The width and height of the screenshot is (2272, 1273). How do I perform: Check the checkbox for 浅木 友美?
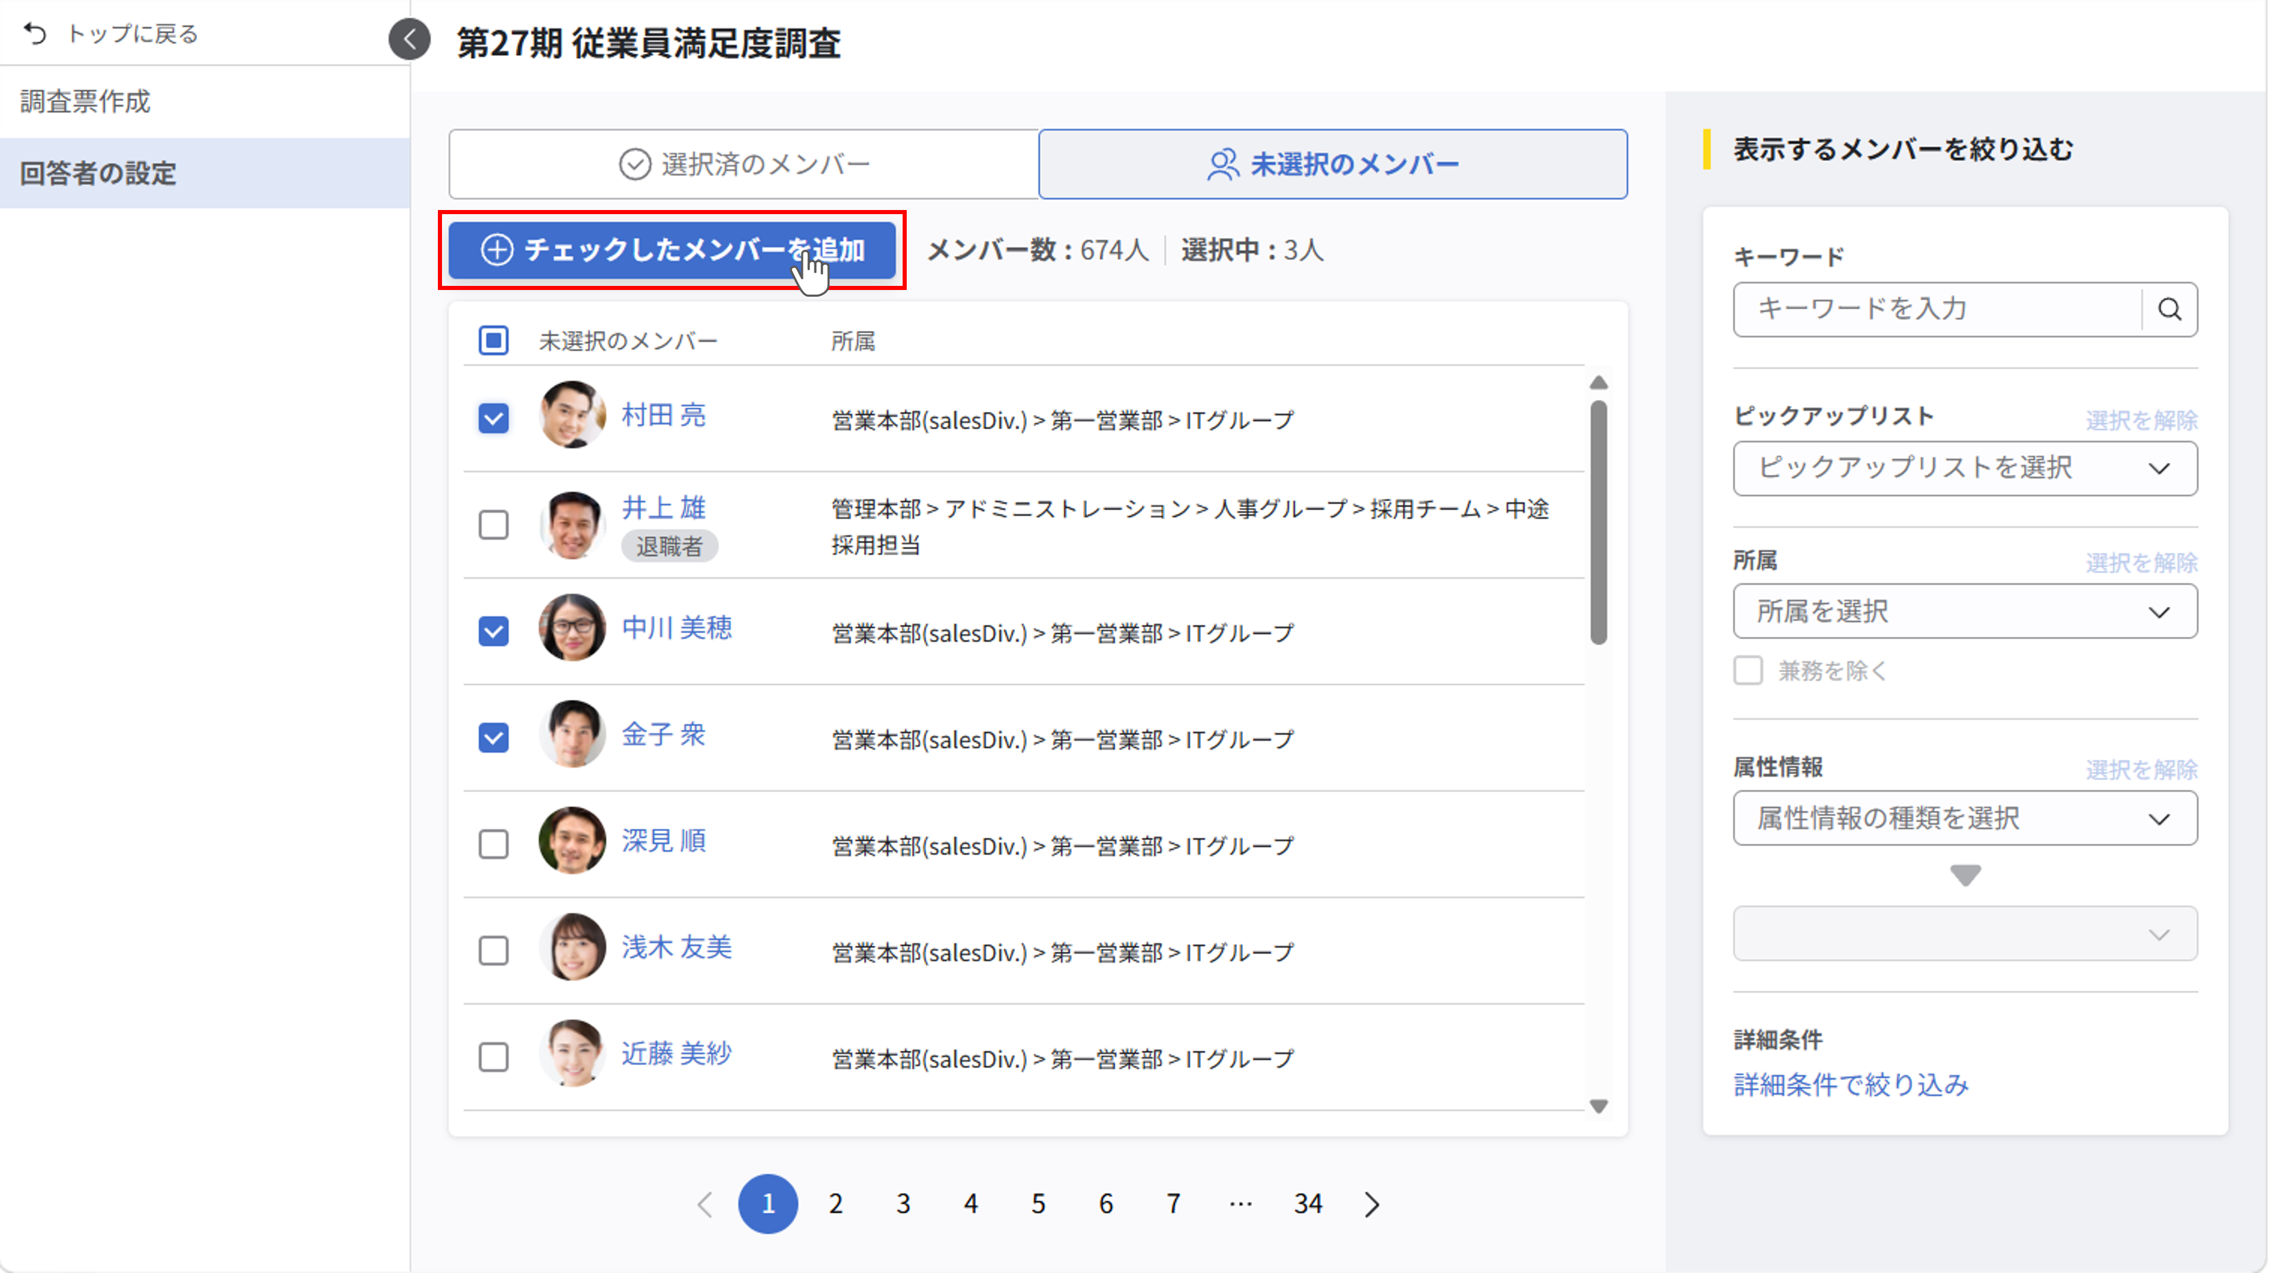pos(494,951)
